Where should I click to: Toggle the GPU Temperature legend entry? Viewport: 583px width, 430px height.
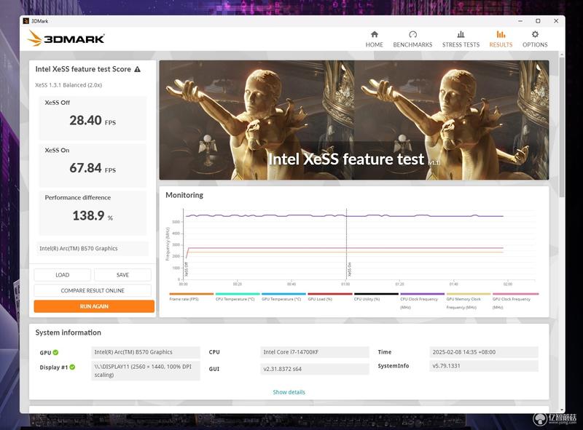point(283,297)
